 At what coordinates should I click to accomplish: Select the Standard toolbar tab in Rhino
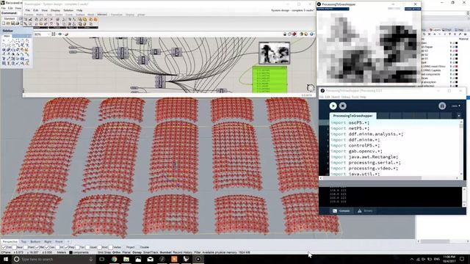[x=9, y=18]
